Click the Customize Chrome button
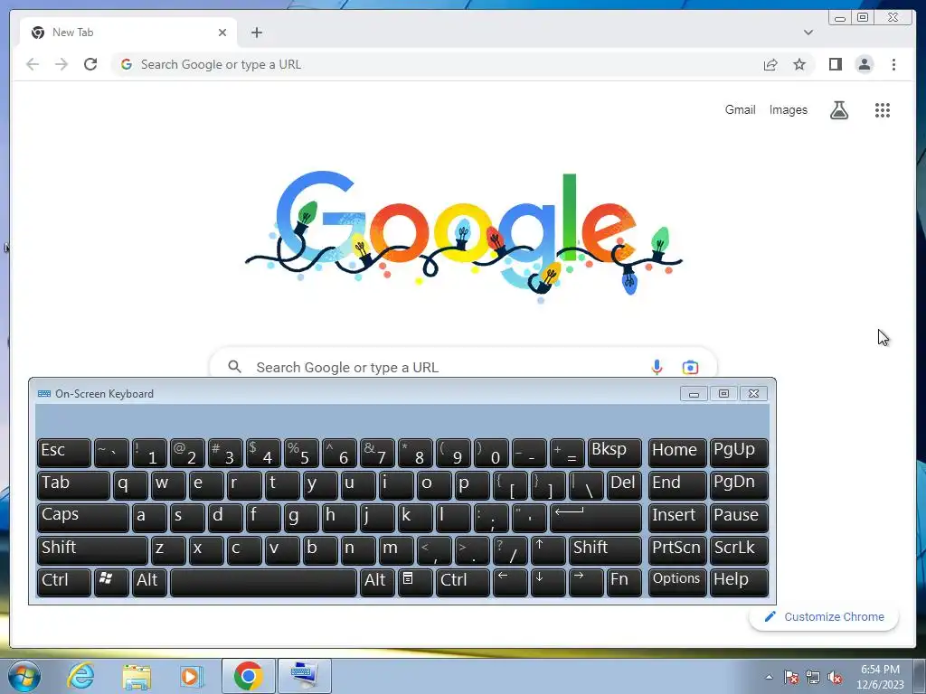Screen dimensions: 926x694 824,616
